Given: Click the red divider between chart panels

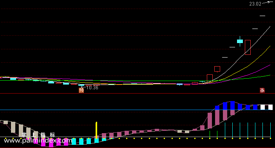Looking at the screenshot, I should click(x=137, y=94).
